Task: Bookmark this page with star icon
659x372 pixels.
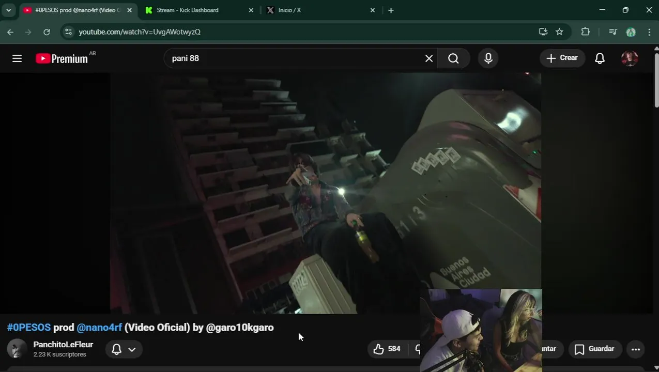Action: [x=559, y=32]
